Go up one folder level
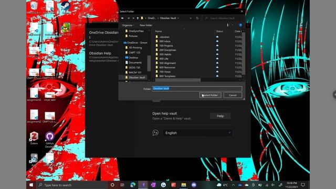The height and width of the screenshot is (189, 336). 138,18
